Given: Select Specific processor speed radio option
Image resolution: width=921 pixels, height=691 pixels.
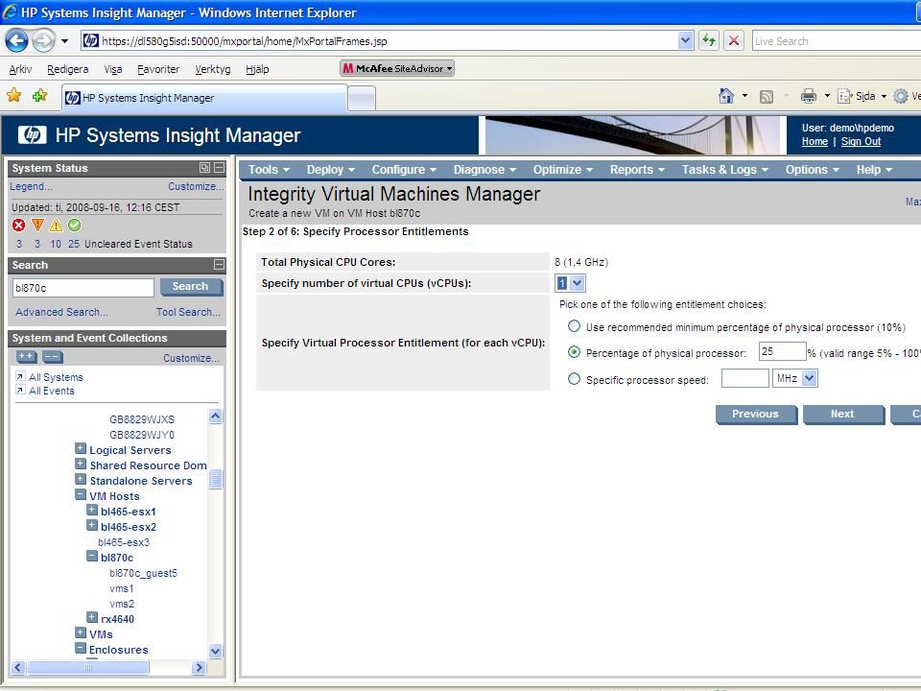Looking at the screenshot, I should [x=574, y=379].
